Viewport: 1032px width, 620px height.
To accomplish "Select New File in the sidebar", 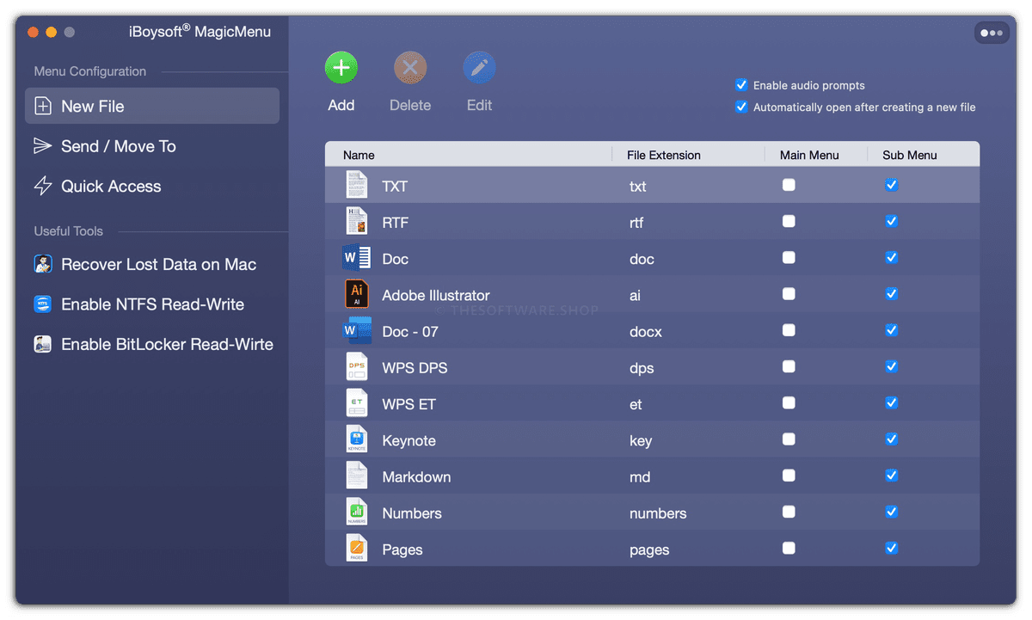I will pyautogui.click(x=152, y=106).
